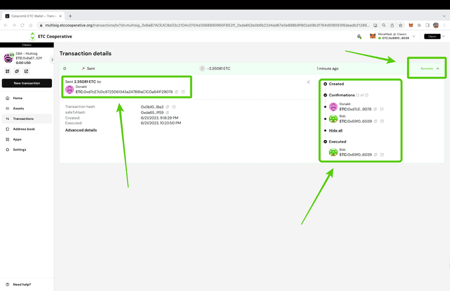Copy the transaction hash 0x0b10...18e2
The image size is (450, 291).
coord(168,107)
